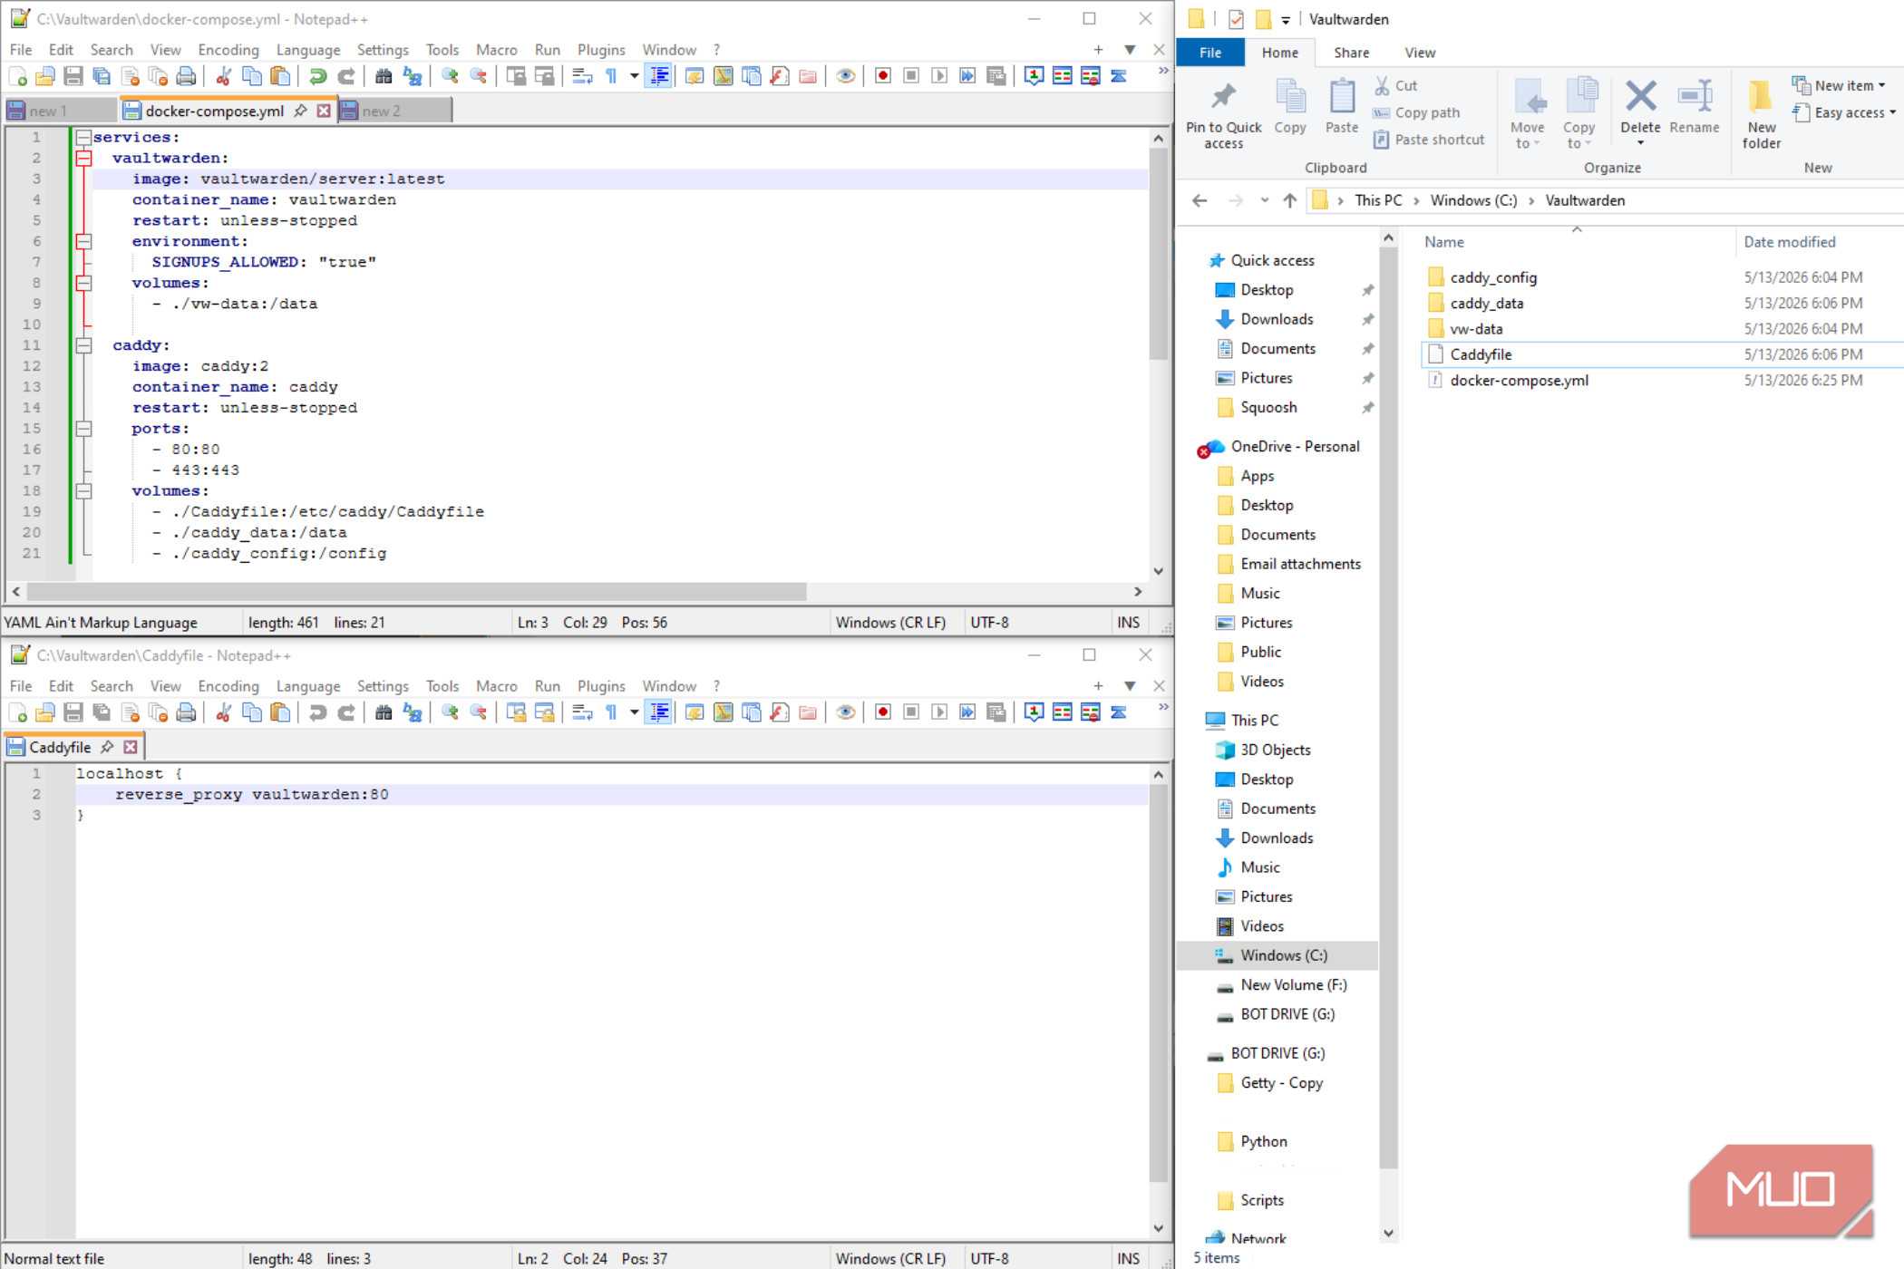Collapse the ports fold marker on line 15
The image size is (1904, 1269).
pos(83,429)
